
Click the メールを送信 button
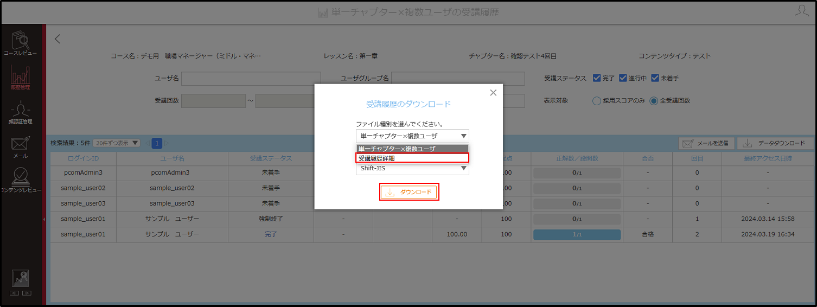tap(706, 143)
